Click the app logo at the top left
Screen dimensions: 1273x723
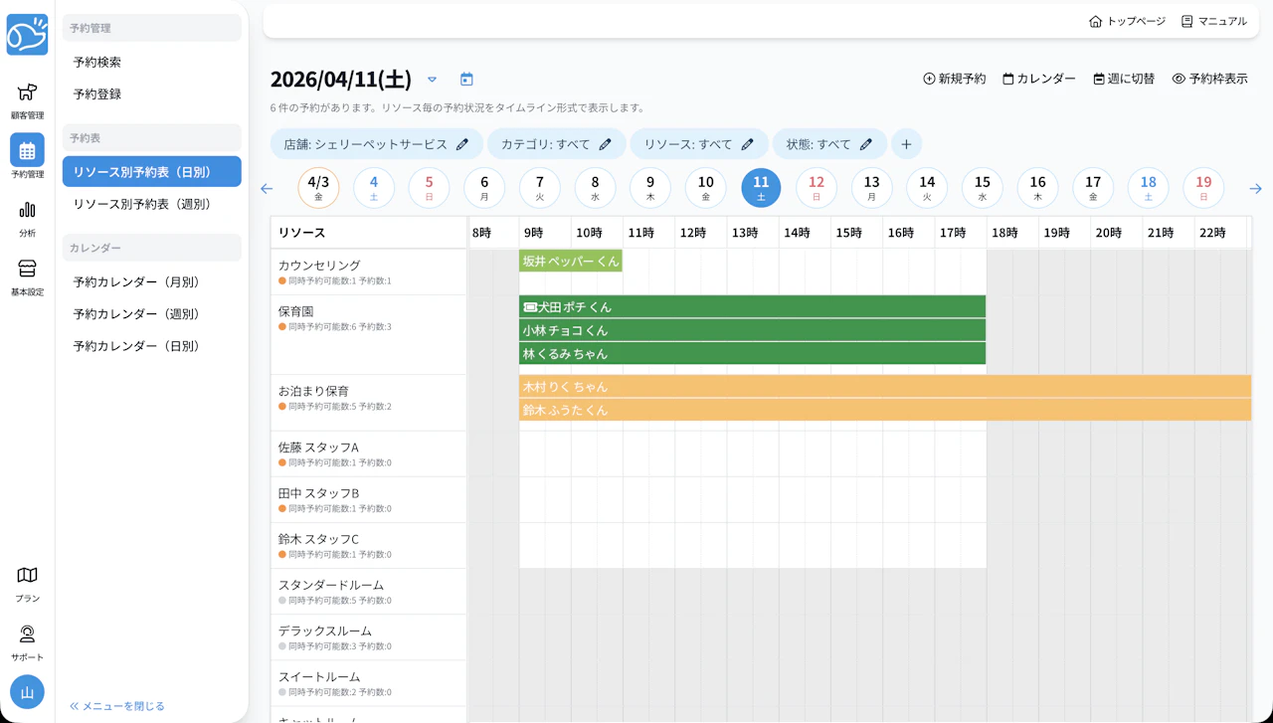(27, 34)
